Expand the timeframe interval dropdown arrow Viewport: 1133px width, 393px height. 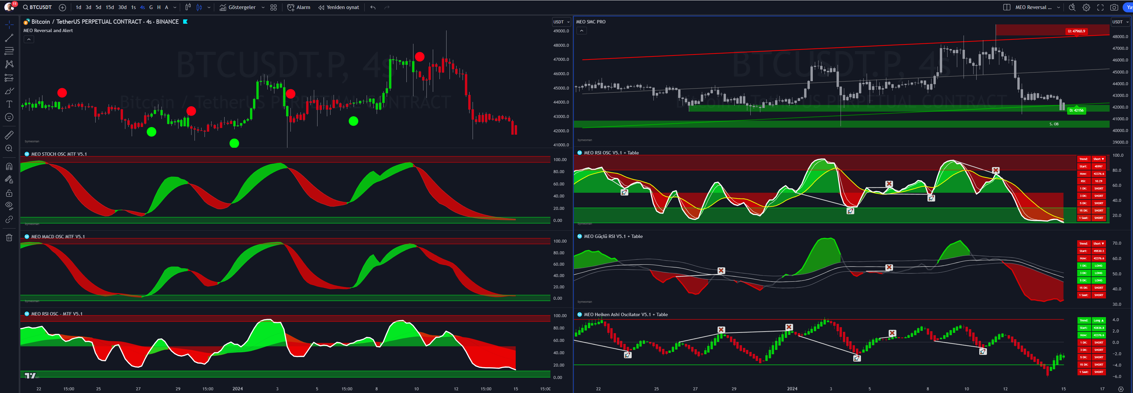coord(174,7)
